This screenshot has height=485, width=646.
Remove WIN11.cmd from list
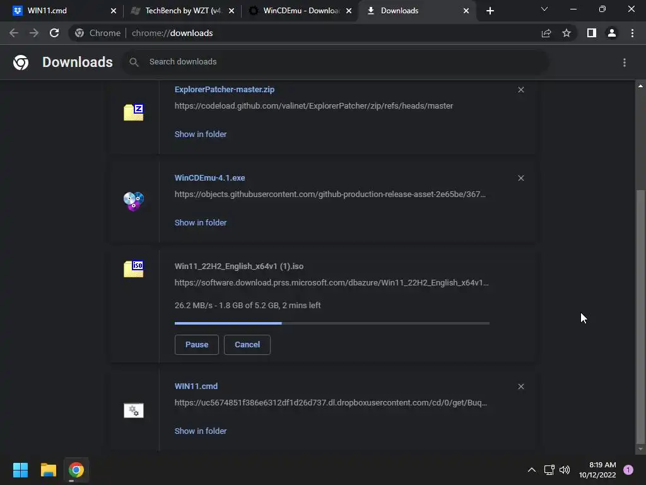click(x=520, y=386)
